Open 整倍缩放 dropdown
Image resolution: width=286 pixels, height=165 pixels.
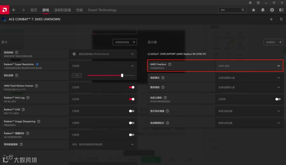pyautogui.click(x=249, y=87)
